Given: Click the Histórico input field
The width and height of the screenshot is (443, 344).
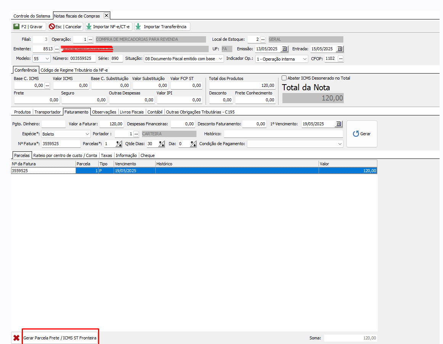Looking at the screenshot, I should coord(283,134).
